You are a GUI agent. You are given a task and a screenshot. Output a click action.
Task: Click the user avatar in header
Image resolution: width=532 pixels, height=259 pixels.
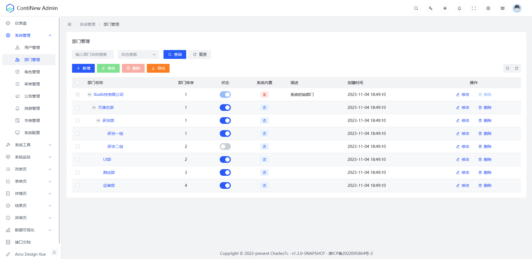pyautogui.click(x=517, y=8)
